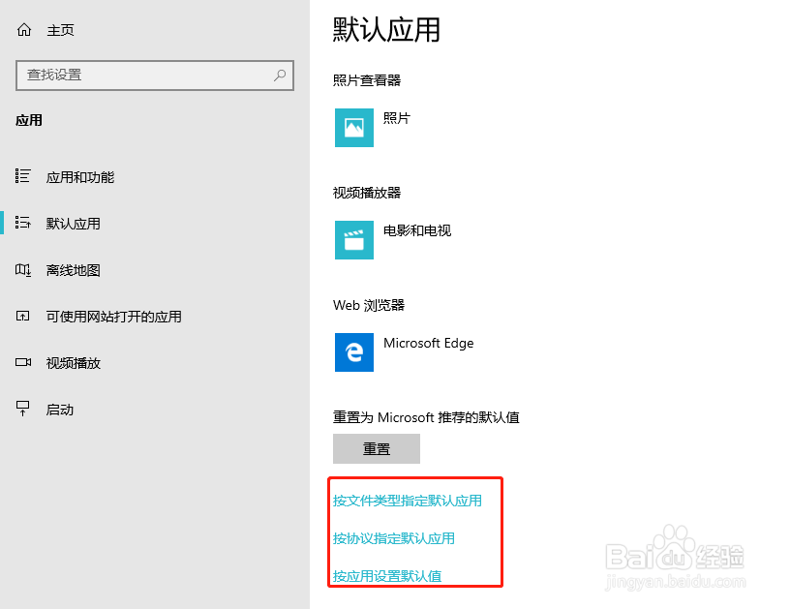Image resolution: width=790 pixels, height=609 pixels.
Task: Click the 重置 reset button
Action: click(377, 449)
